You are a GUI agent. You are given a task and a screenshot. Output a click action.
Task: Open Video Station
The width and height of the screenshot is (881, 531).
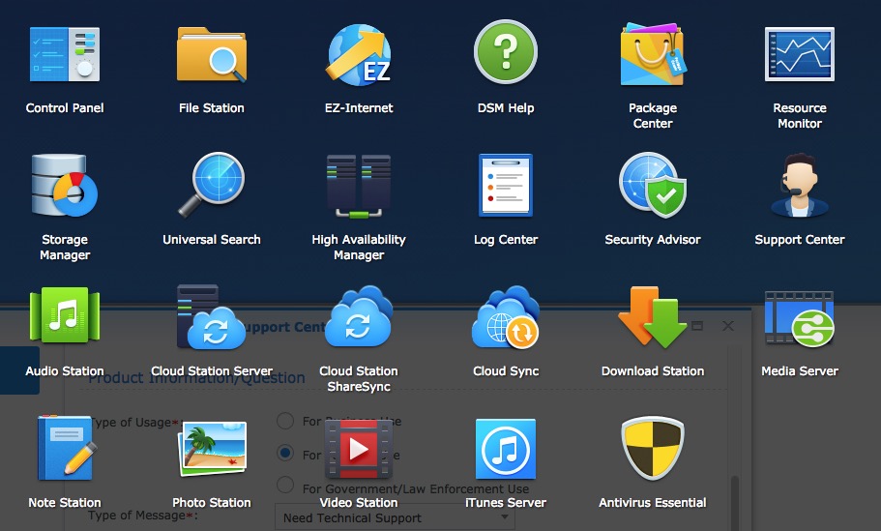tap(359, 449)
